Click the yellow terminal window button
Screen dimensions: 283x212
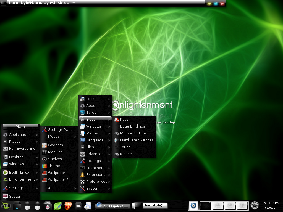(209, 4)
